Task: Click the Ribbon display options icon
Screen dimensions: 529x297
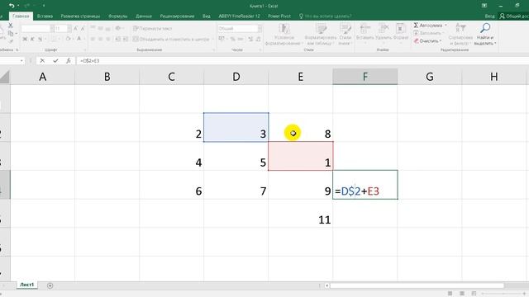Action: (484, 6)
